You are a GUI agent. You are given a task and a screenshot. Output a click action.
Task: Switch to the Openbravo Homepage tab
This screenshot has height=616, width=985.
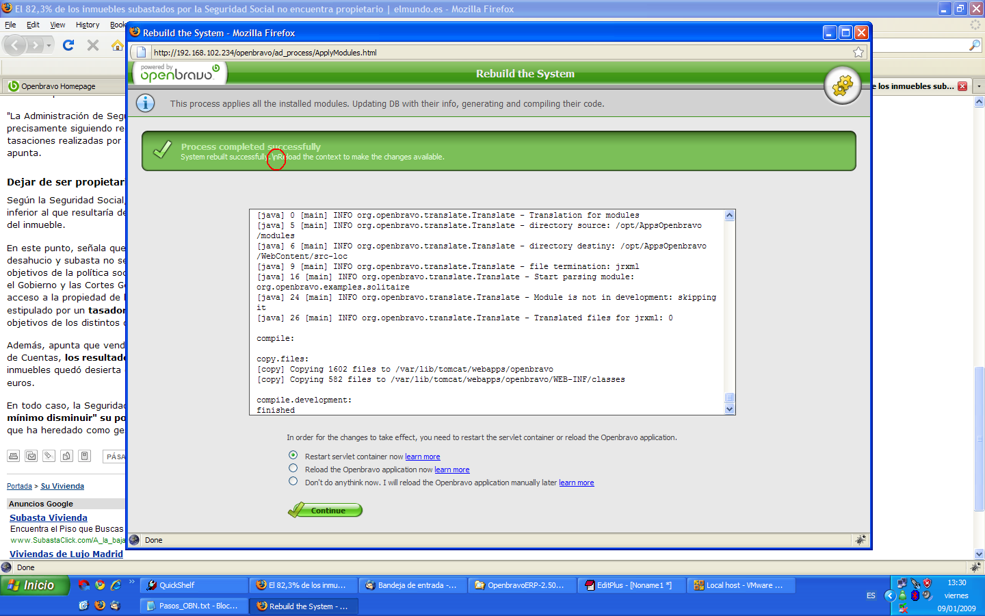(58, 86)
